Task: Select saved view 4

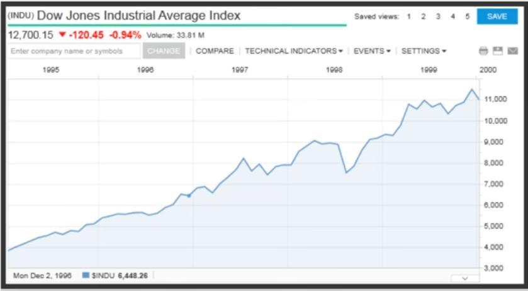Action: pos(453,16)
